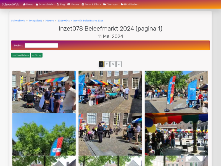Follow the Fotogallerij breadcrumb link
This screenshot has width=221, height=166.
35,20
